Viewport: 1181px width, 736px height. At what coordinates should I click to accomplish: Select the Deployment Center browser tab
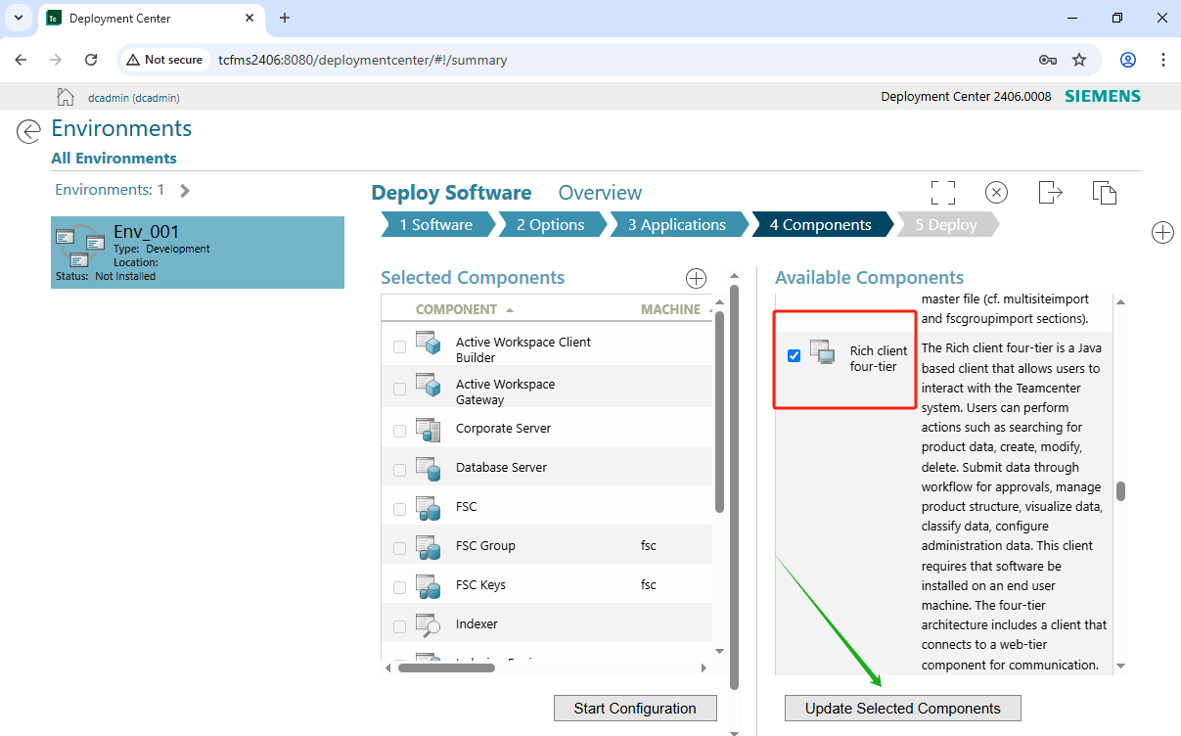pyautogui.click(x=152, y=19)
